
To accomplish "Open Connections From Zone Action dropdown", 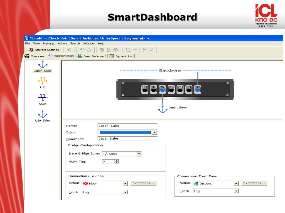I will pos(236,184).
